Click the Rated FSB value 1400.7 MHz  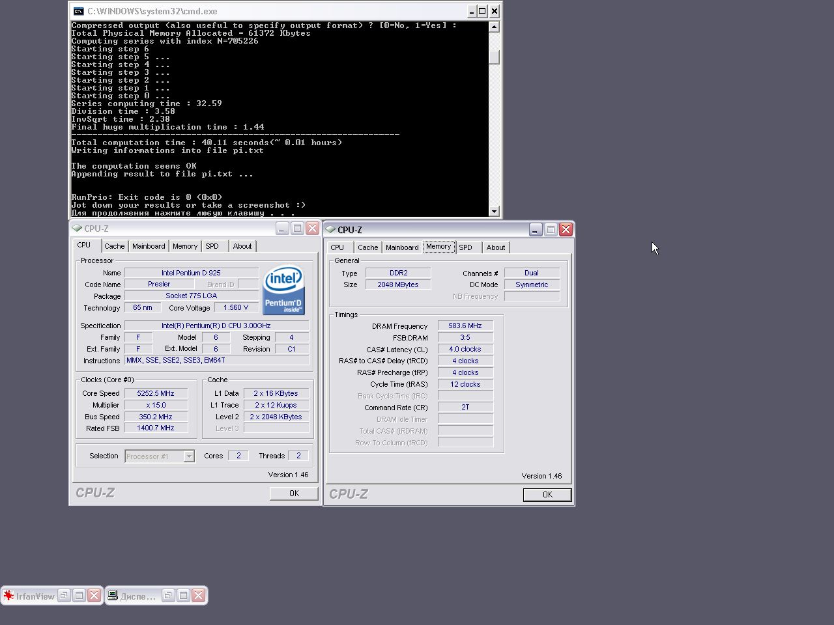coord(156,428)
